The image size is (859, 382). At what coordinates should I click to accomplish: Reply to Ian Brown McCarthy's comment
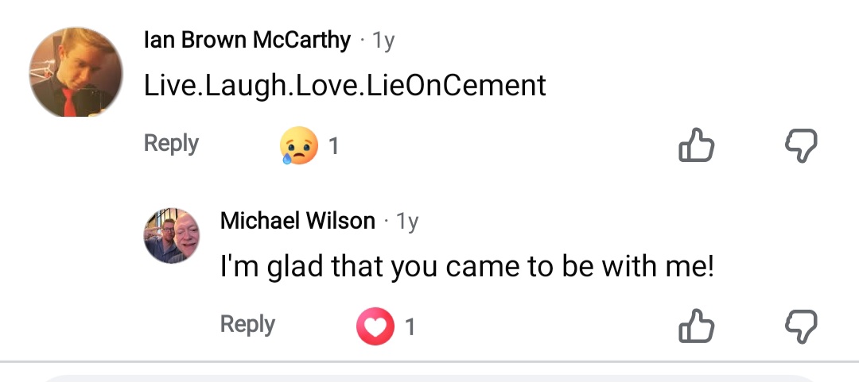click(171, 144)
